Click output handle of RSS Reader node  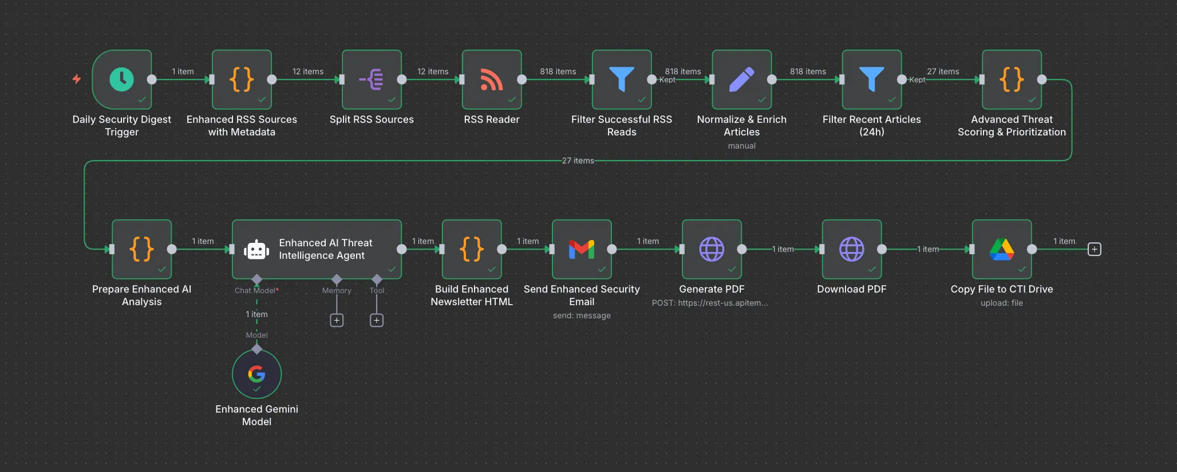point(522,79)
